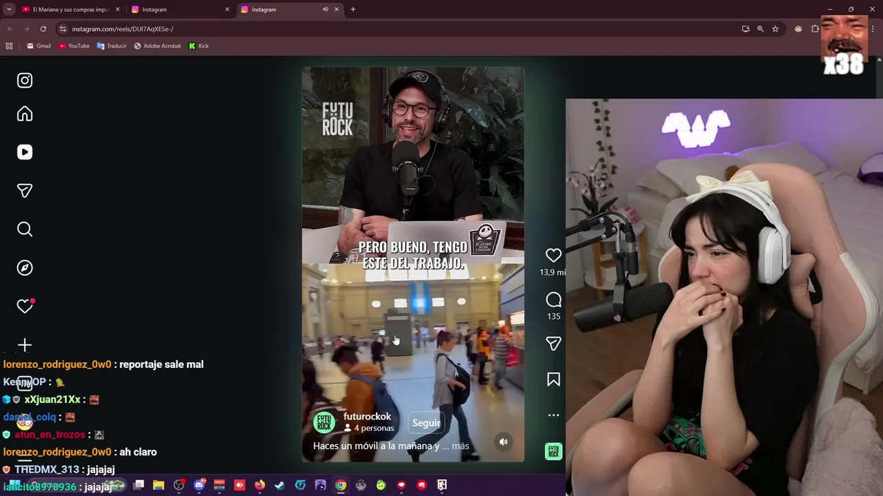Open File Explorer from the taskbar
Image resolution: width=883 pixels, height=496 pixels.
[159, 486]
